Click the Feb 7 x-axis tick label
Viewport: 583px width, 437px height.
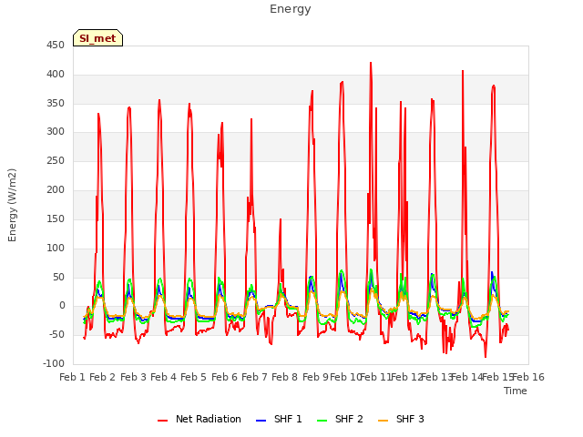255,377
